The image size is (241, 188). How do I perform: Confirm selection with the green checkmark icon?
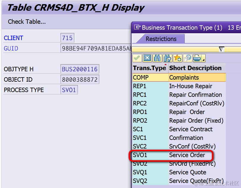(137, 58)
